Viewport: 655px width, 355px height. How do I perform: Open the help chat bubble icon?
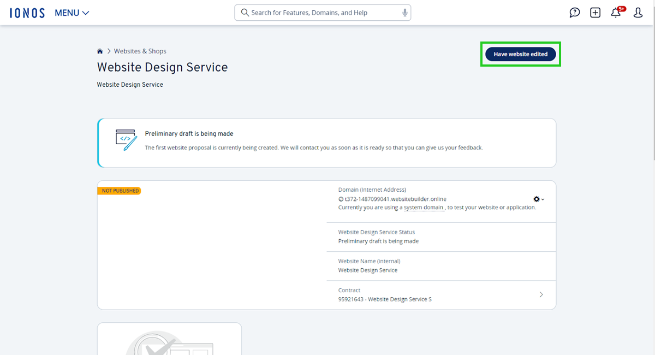575,13
